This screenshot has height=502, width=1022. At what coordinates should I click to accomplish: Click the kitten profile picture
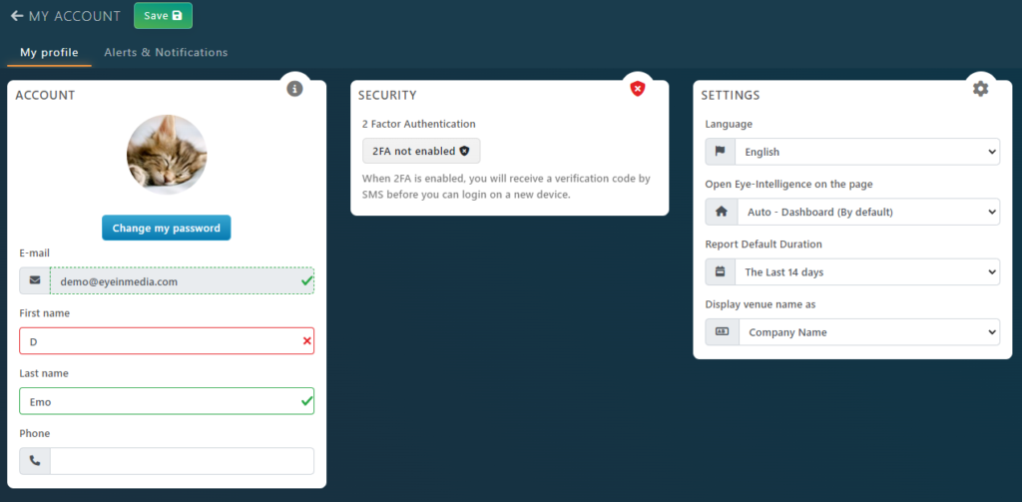(x=167, y=155)
